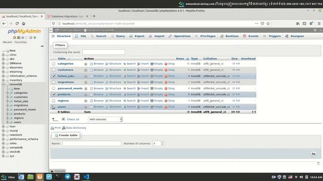Open the Designer tab

pyautogui.click(x=295, y=36)
